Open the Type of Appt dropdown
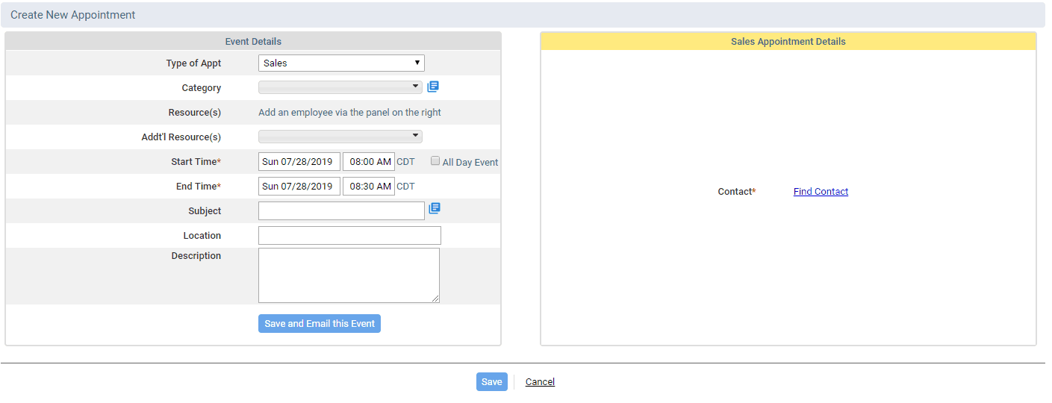Viewport: 1052px width, 403px height. coord(341,63)
